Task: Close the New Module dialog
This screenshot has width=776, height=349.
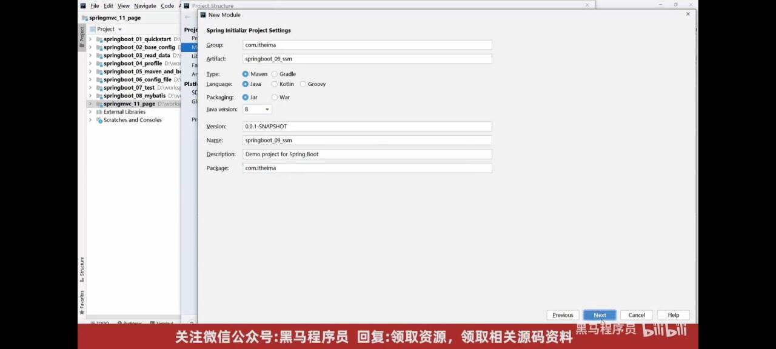Action: 687,14
